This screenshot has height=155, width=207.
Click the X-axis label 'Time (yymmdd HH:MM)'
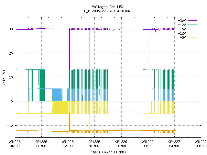click(107, 152)
